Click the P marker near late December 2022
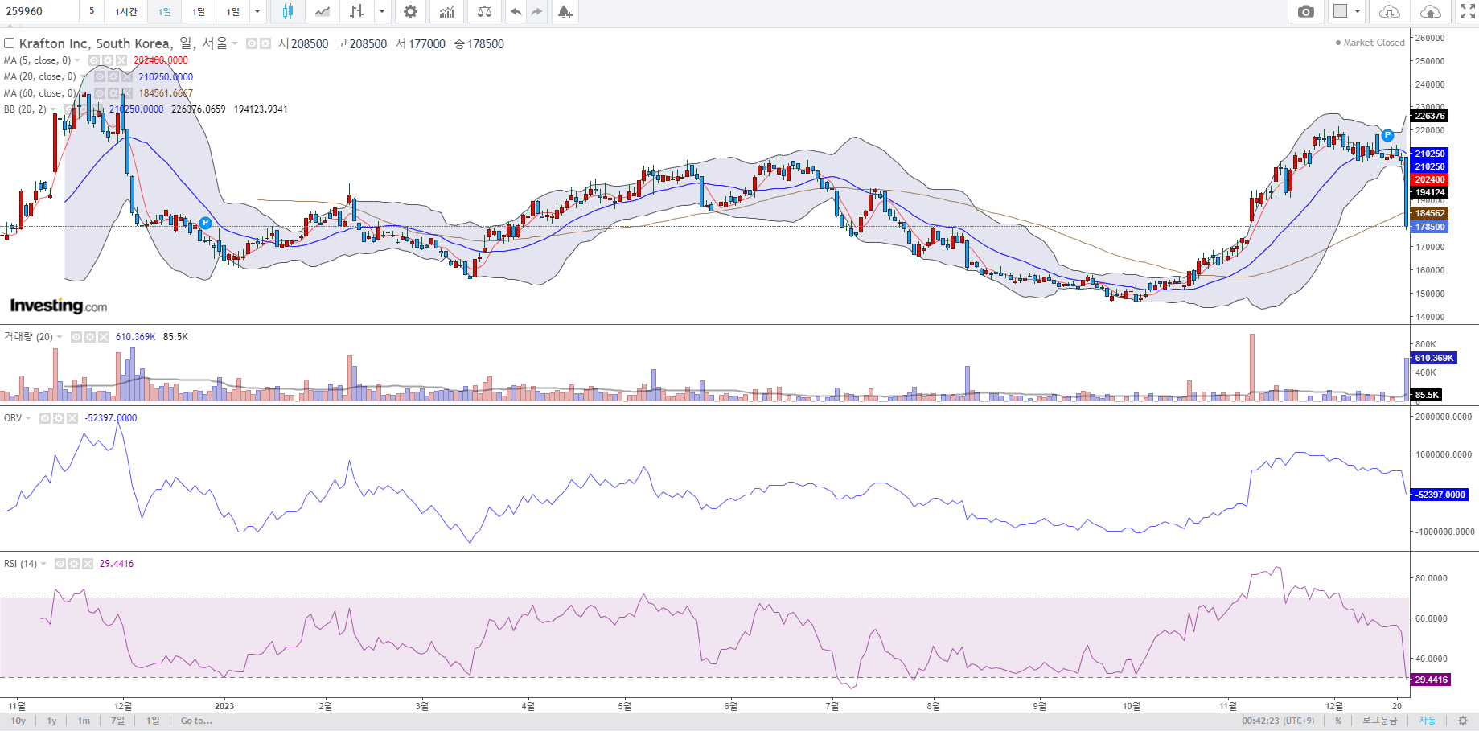The image size is (1479, 731). point(205,224)
